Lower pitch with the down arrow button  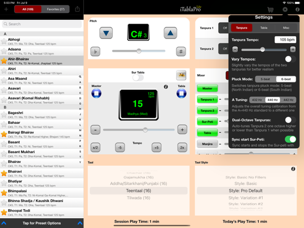[106, 33]
